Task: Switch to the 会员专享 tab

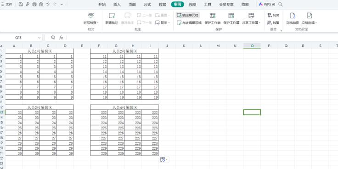Action: [226, 5]
